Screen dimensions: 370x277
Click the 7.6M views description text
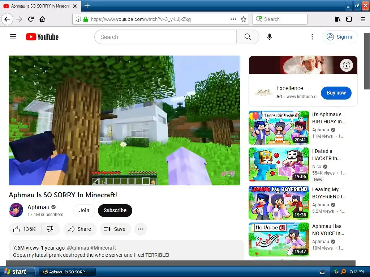[26, 248]
